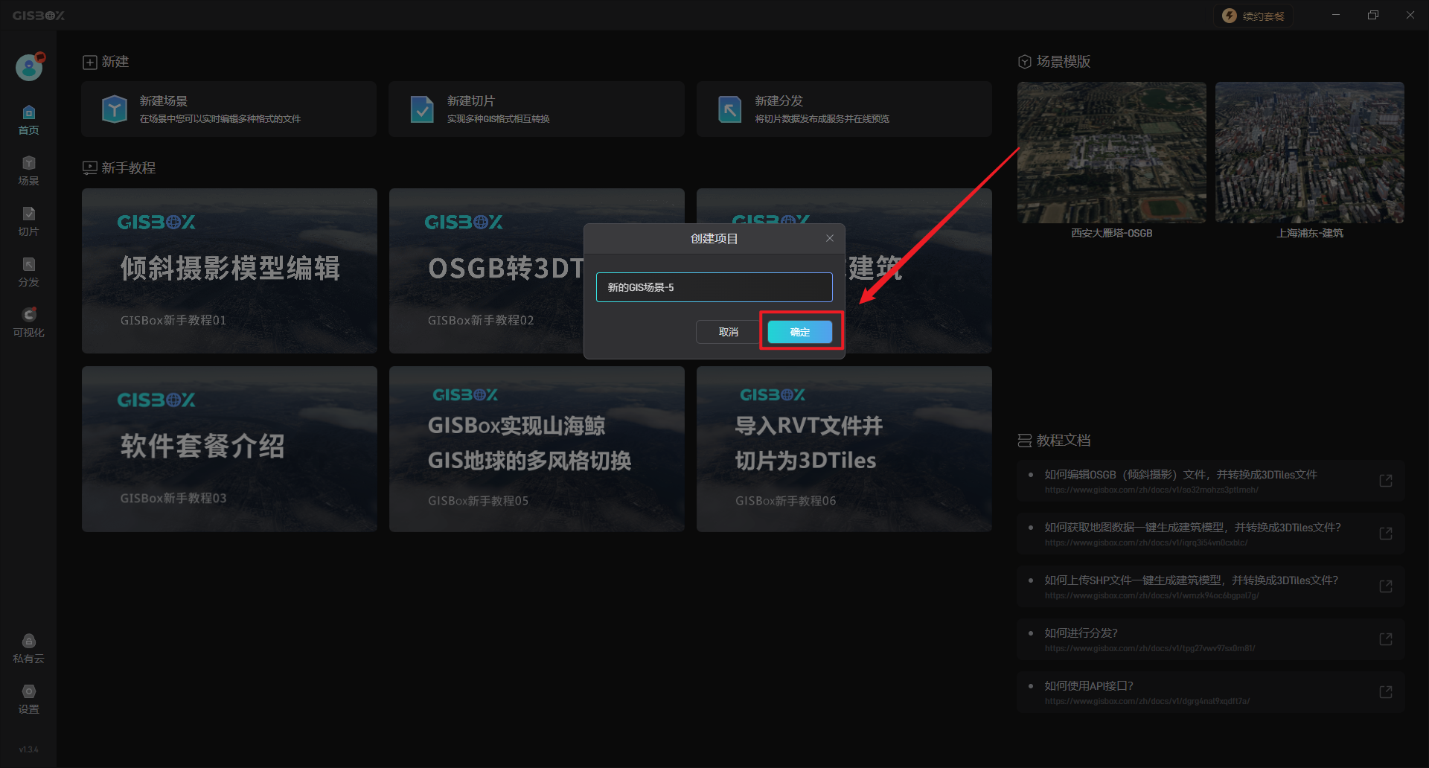This screenshot has height=768, width=1429.
Task: Select the 新建场景 card title
Action: point(164,100)
